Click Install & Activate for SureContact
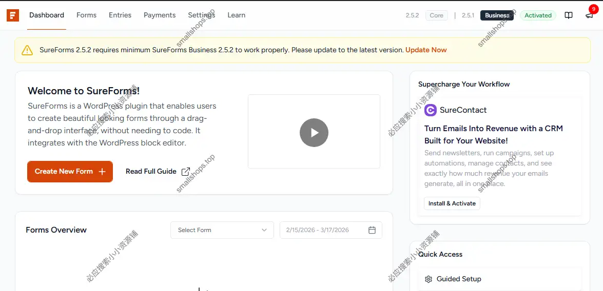Screen dimensions: 603x291 click(452, 203)
